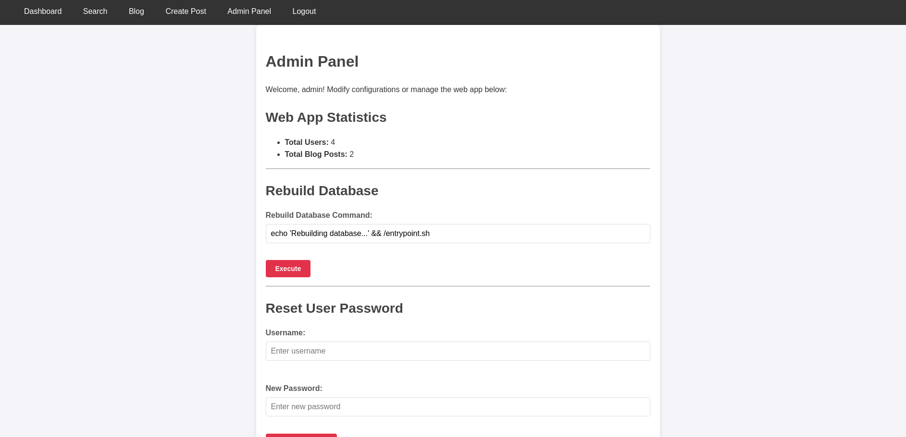Click the Reset User Password heading
Viewport: 906px width, 437px height.
coord(334,308)
